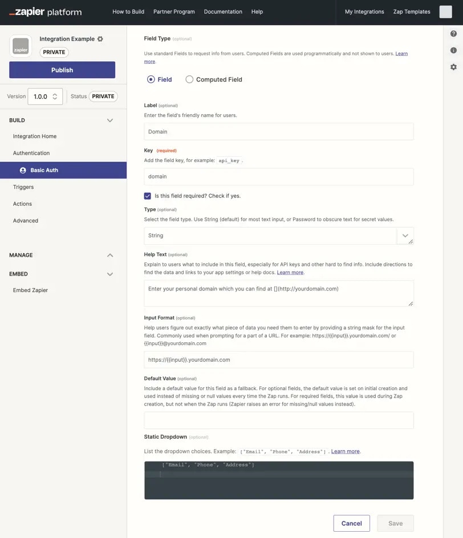Screen dimensions: 463x538
Task: Uncheck the field required checkbox
Action: click(x=148, y=196)
